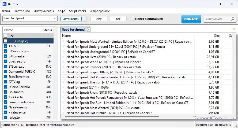
Task: Open the search query dropdown arrow
Action: click(55, 19)
